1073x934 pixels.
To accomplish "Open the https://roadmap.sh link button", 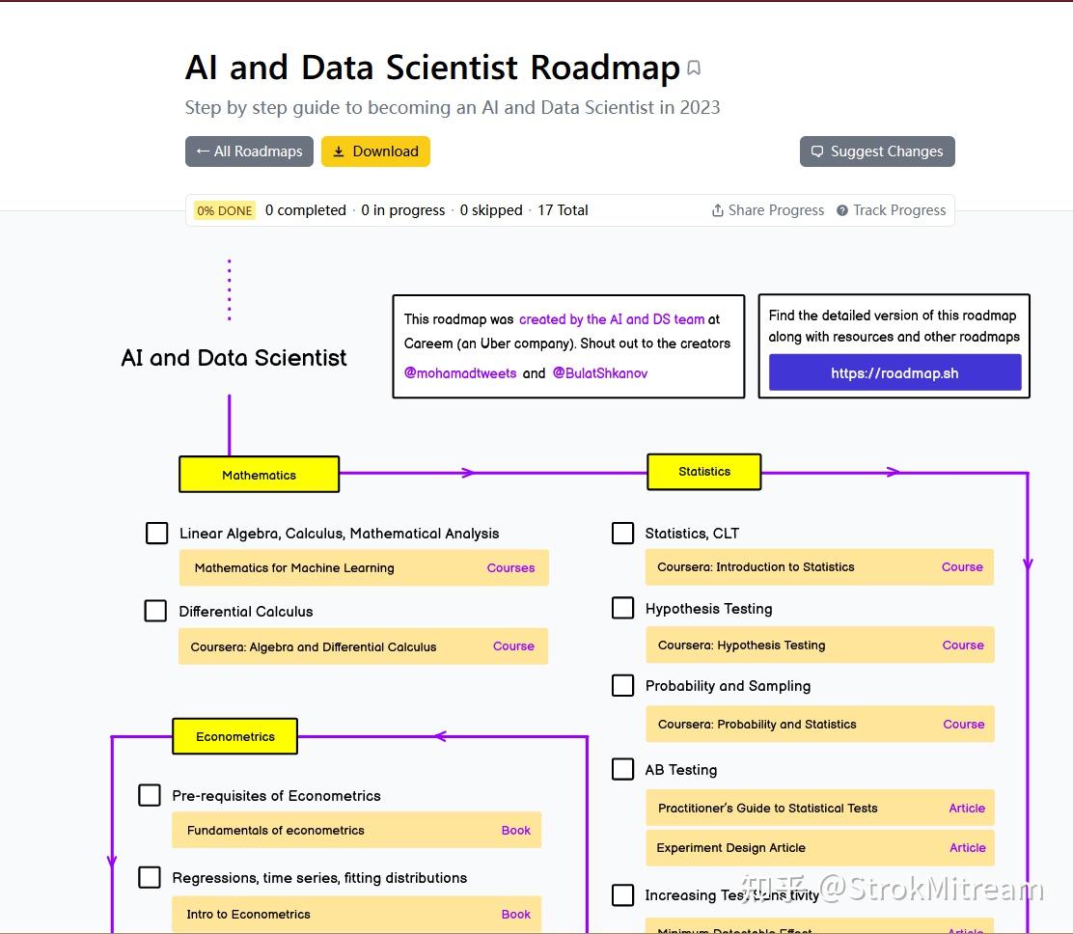I will 894,372.
